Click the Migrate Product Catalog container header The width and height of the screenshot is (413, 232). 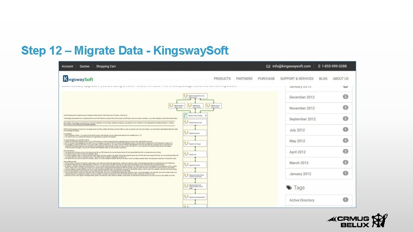point(195,116)
